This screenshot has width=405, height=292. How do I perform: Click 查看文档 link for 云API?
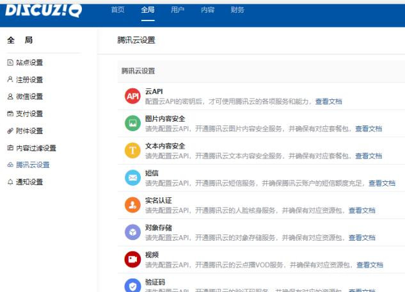point(328,101)
